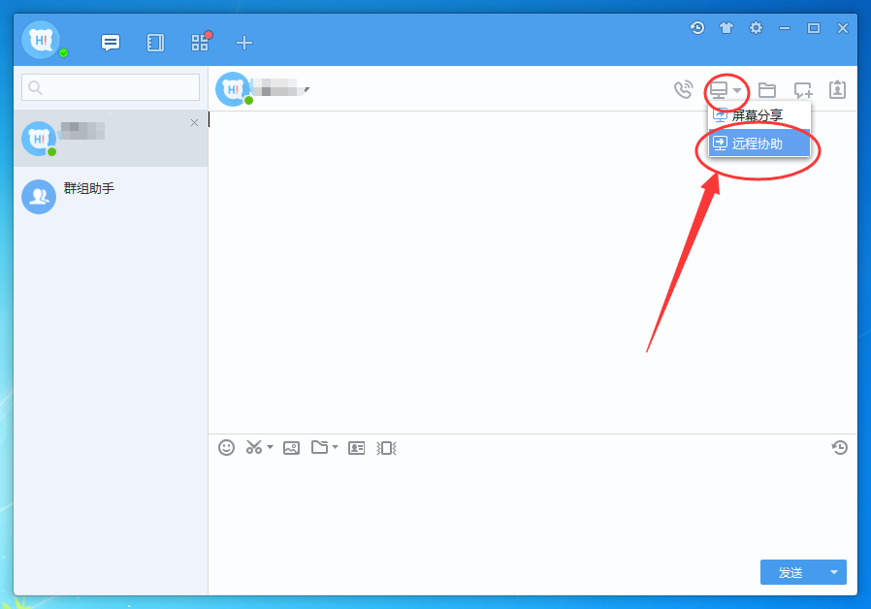Minimize the chat window
The height and width of the screenshot is (609, 871).
click(x=785, y=28)
